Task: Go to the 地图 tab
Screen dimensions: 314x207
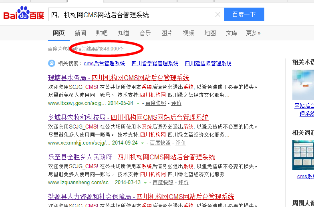Action: (210, 33)
